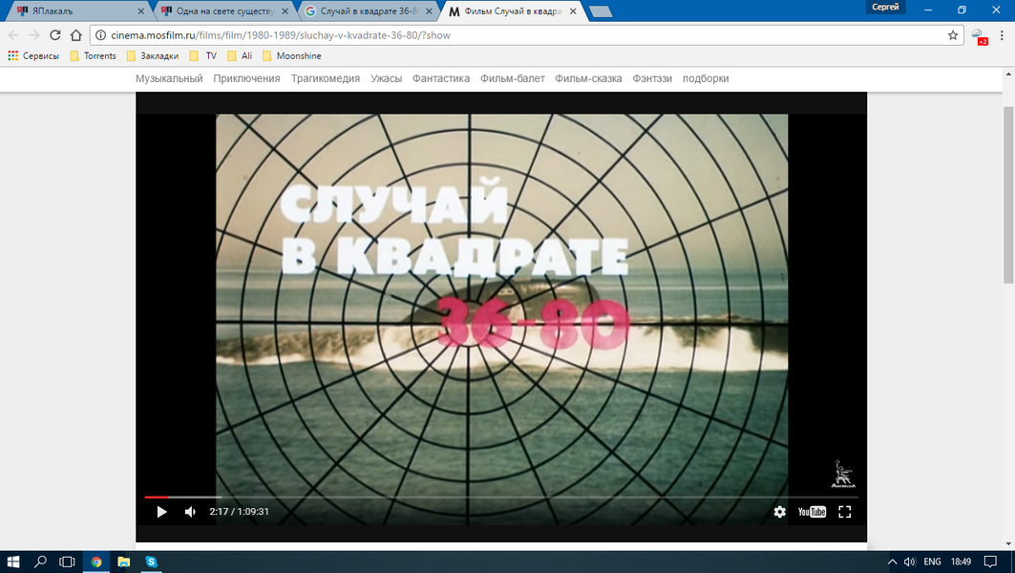Switch to Одна на свете существу tab
1015x573 pixels.
click(223, 11)
